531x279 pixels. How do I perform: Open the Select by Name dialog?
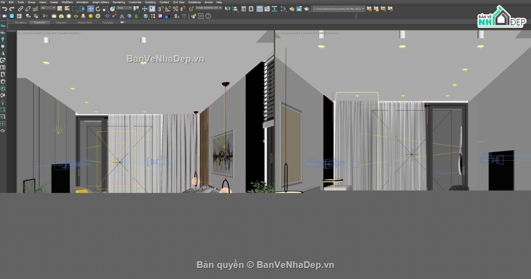click(x=67, y=8)
